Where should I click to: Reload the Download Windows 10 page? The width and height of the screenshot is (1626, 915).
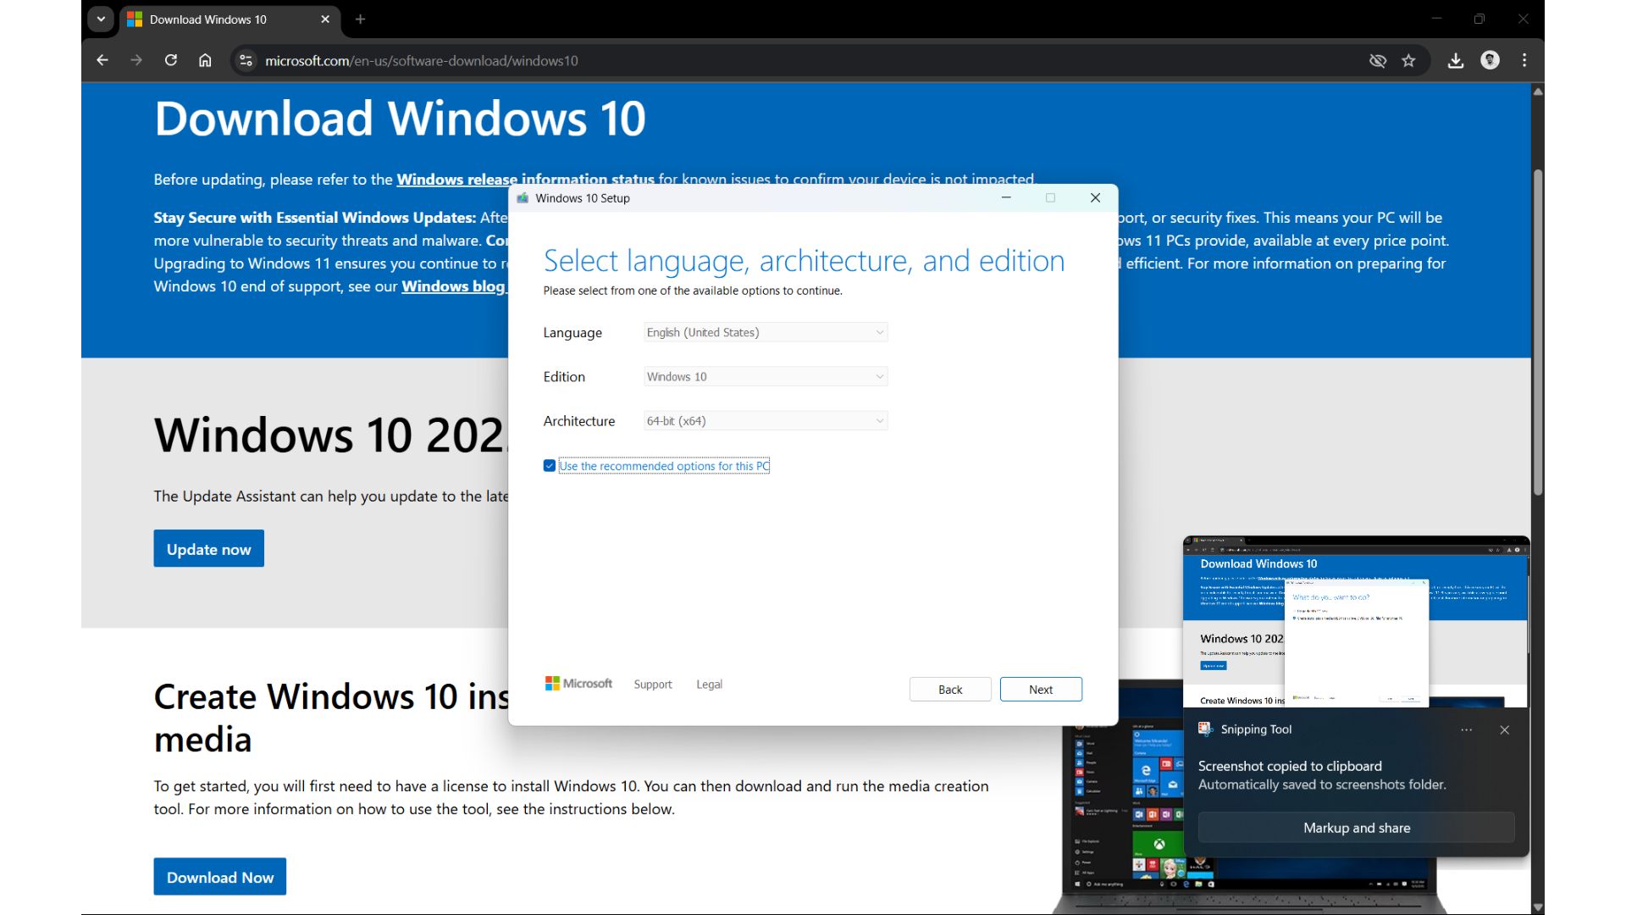(171, 60)
